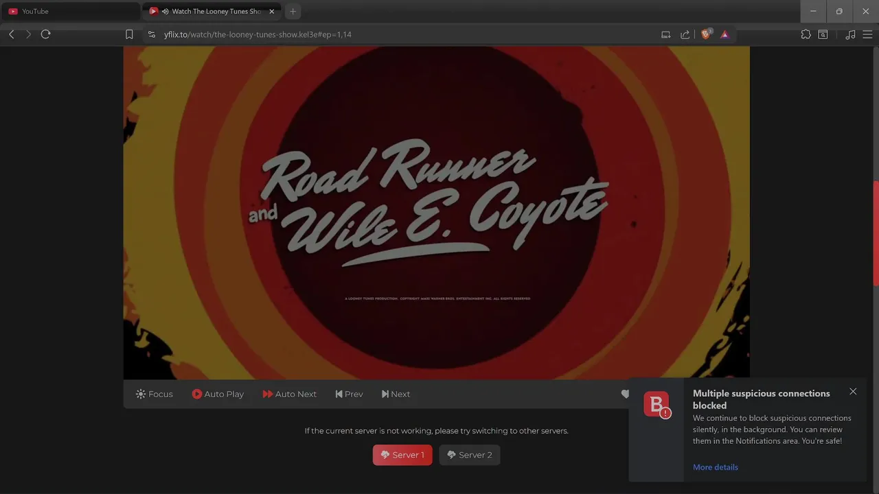This screenshot has width=879, height=494.
Task: Minimize the browser window
Action: pyautogui.click(x=813, y=11)
